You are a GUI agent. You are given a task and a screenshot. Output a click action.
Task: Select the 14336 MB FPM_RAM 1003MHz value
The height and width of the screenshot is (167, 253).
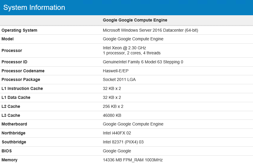133,160
